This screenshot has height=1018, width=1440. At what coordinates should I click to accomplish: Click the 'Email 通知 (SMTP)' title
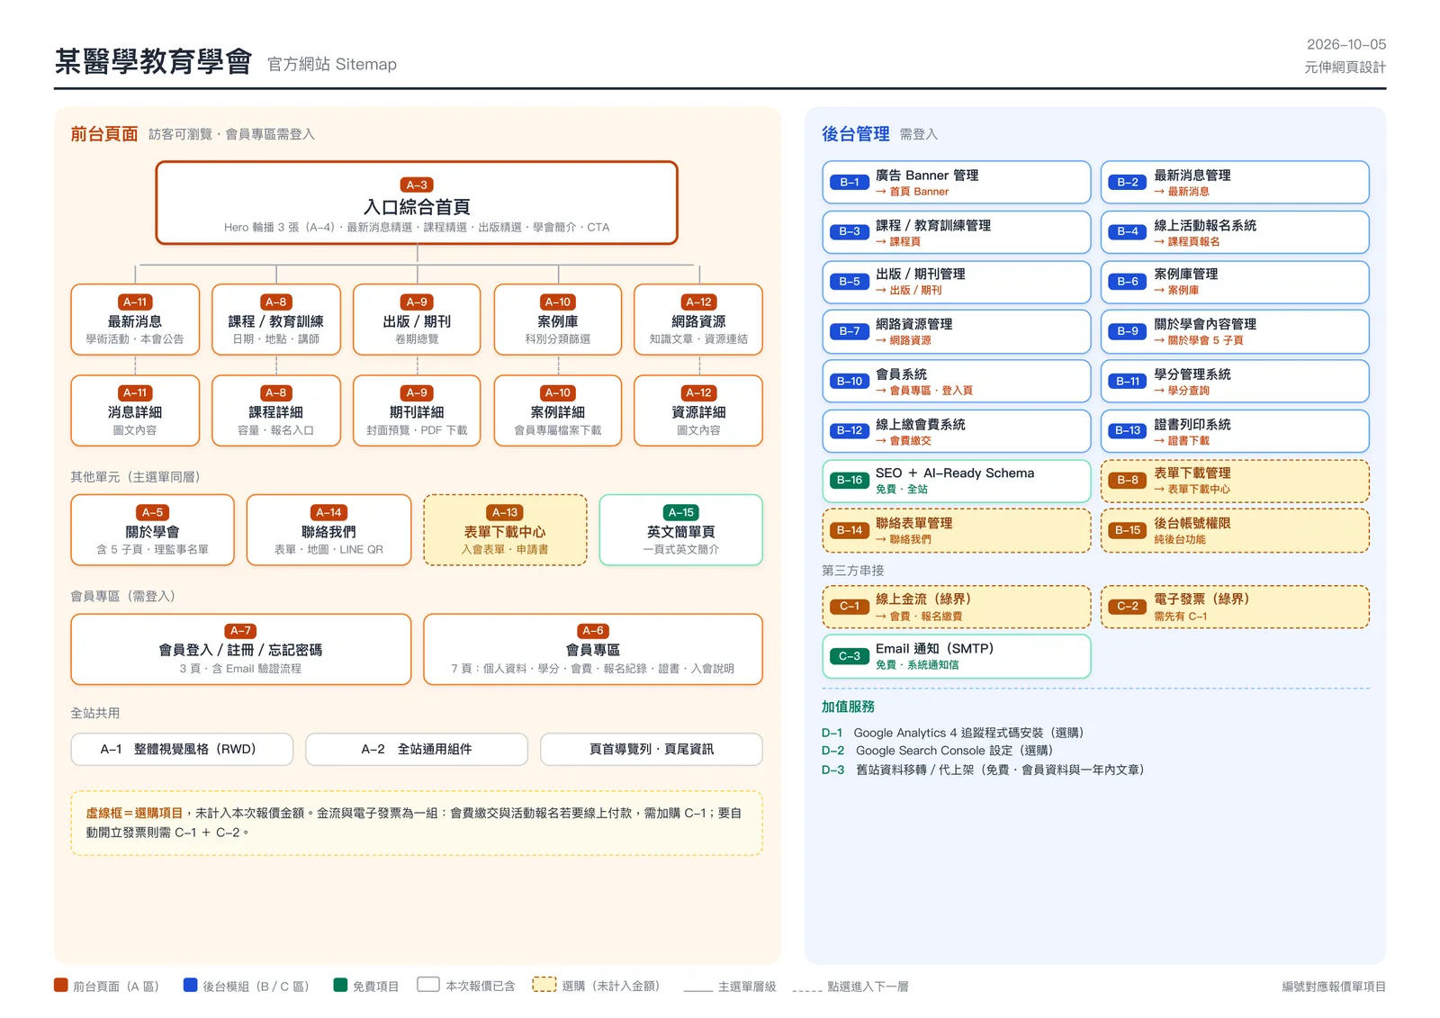[935, 648]
